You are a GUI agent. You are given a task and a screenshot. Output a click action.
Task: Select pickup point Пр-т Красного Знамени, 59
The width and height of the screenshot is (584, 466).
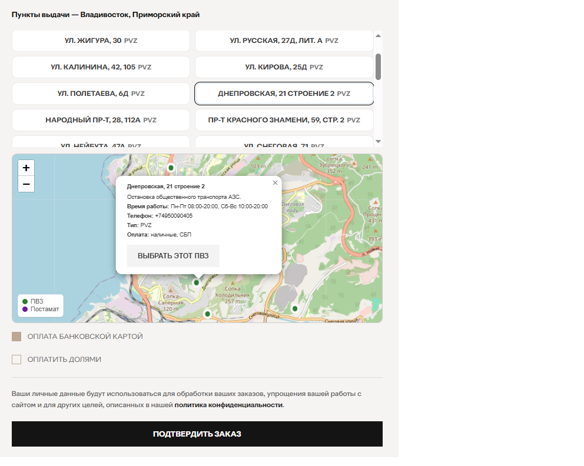pyautogui.click(x=284, y=120)
